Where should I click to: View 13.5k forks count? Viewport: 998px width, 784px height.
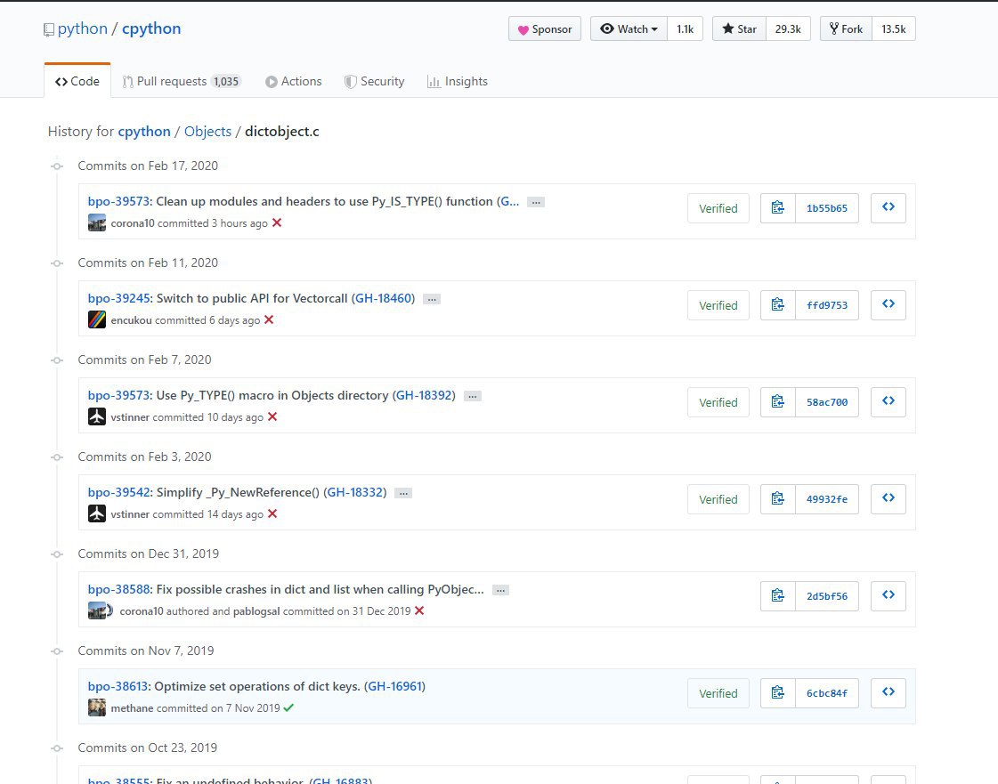[x=894, y=28]
